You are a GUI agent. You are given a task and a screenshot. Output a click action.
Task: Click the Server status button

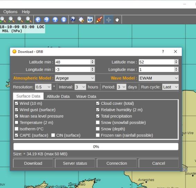point(75,163)
